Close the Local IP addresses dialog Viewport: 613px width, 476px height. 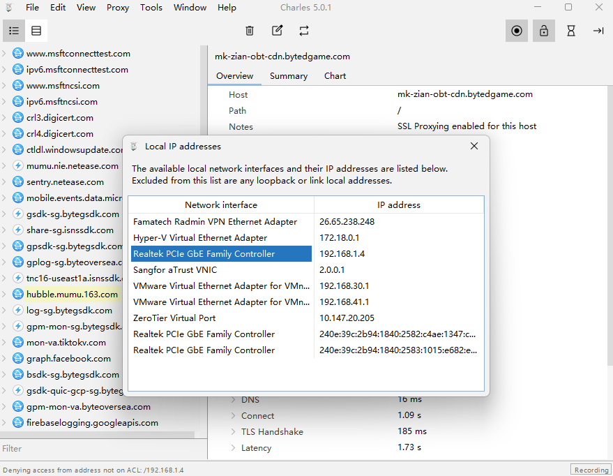tap(474, 147)
